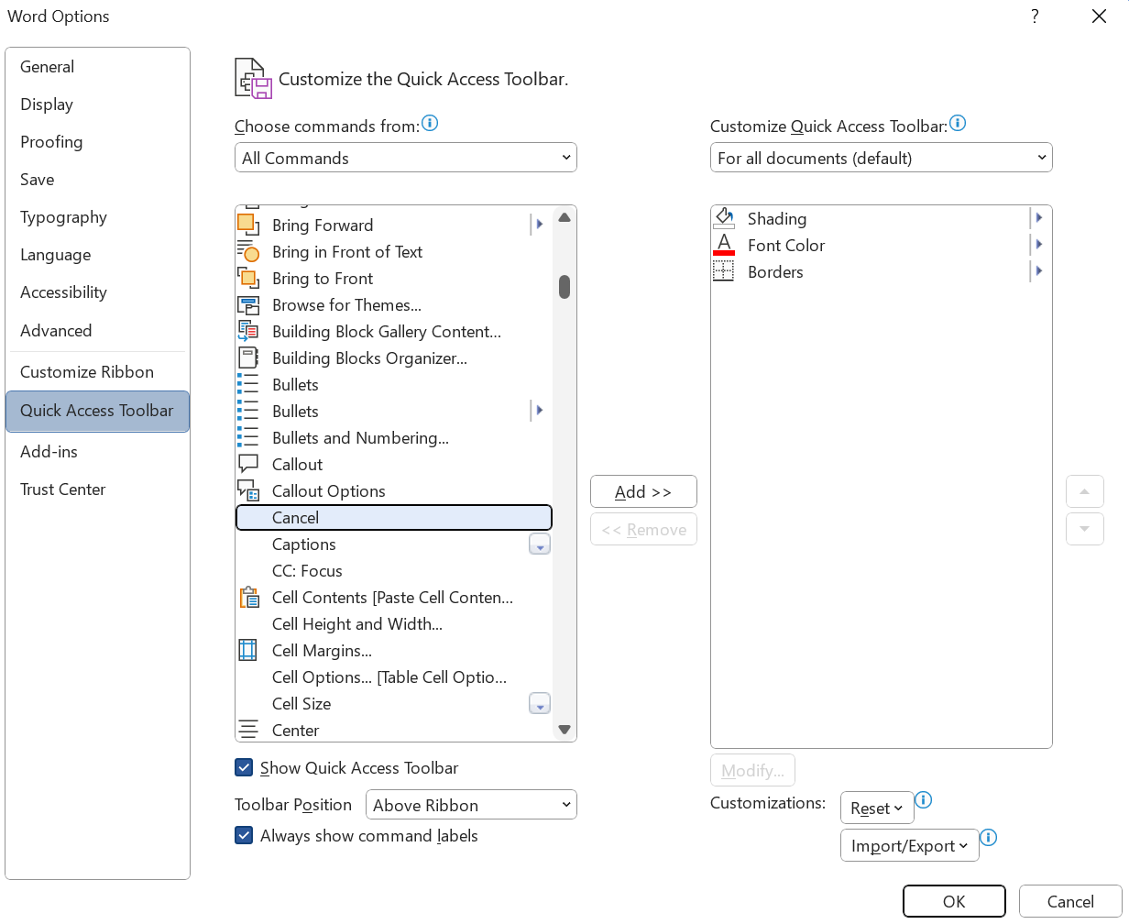
Task: Click the Cancel button at dialog bottom
Action: point(1070,901)
